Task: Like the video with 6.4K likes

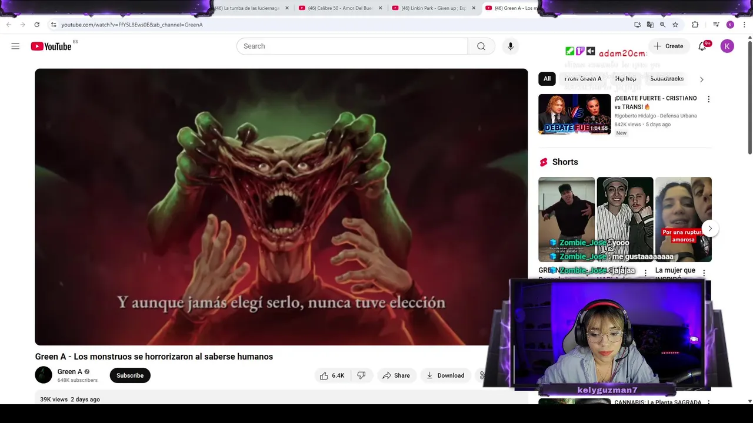Action: [332, 375]
